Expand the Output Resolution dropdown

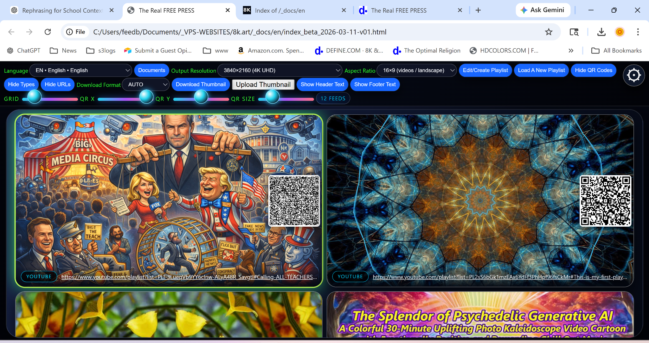click(x=280, y=70)
